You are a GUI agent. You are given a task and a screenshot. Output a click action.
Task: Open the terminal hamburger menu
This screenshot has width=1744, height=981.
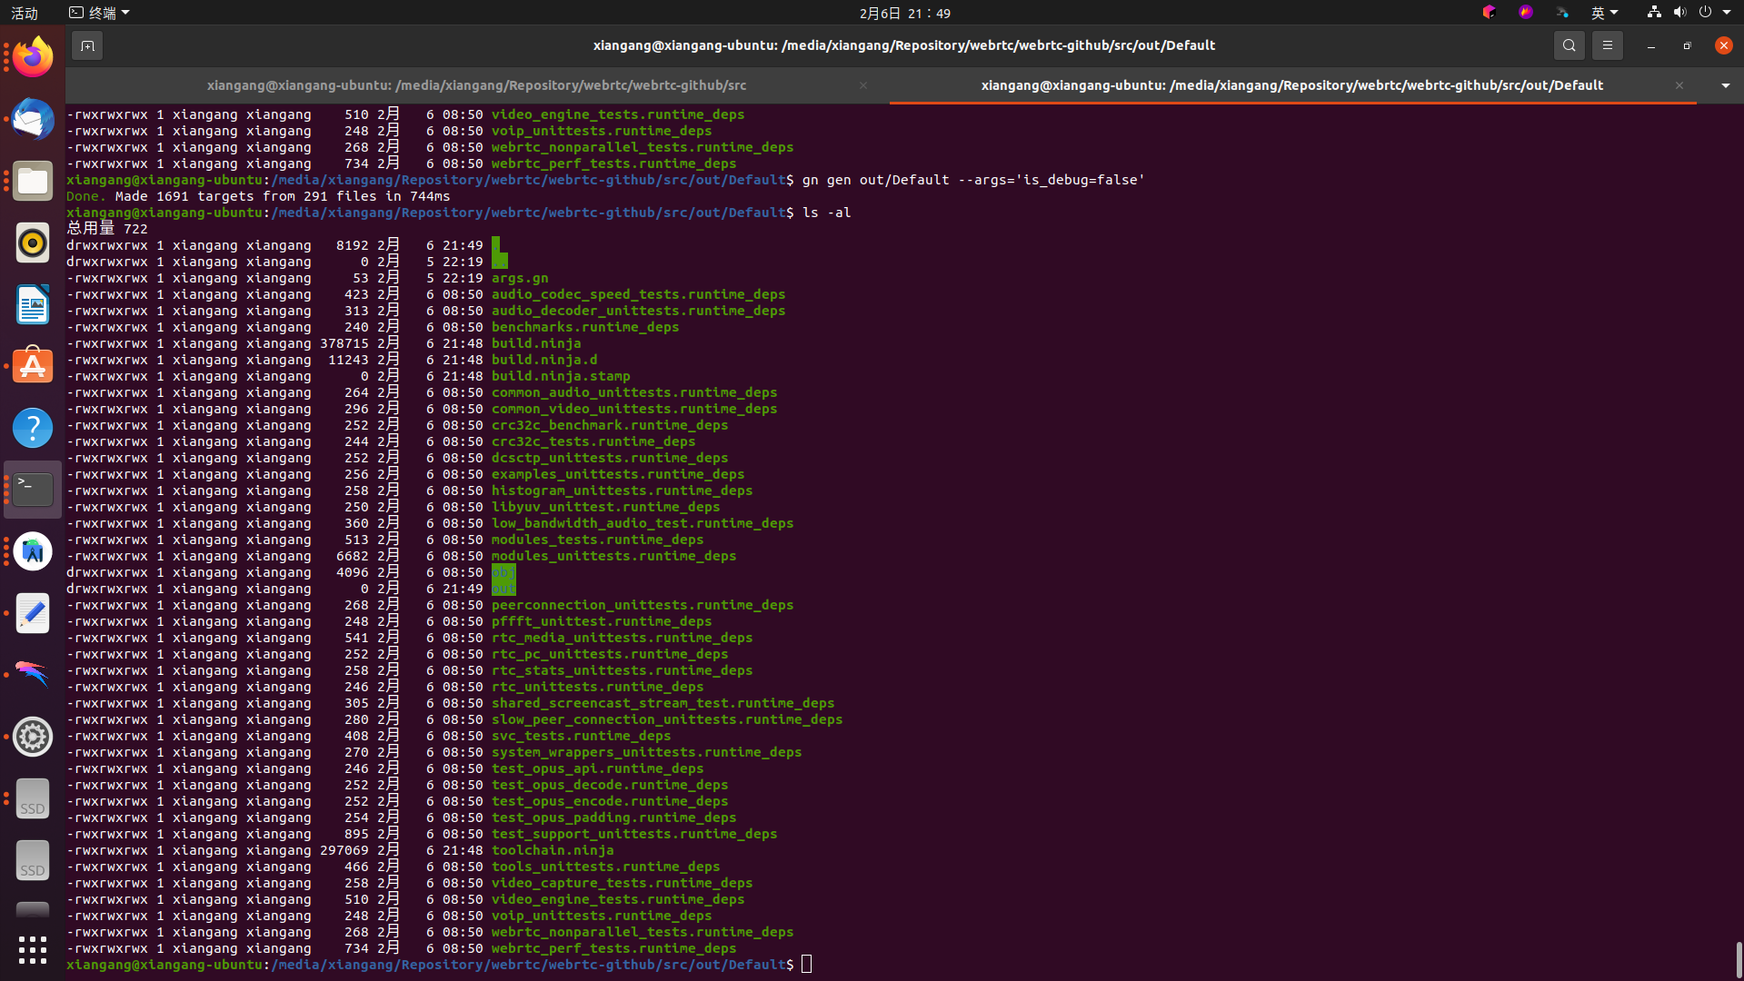1607,45
